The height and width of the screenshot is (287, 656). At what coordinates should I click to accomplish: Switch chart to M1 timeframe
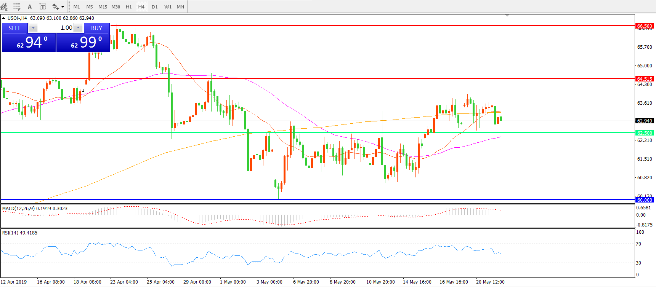pos(77,6)
